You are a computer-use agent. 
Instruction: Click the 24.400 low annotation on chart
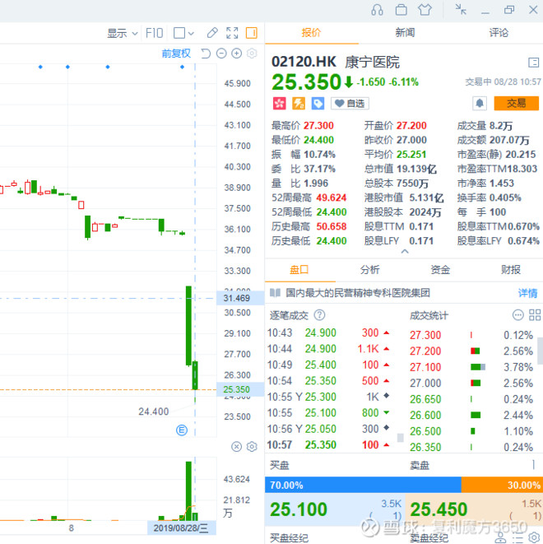click(x=154, y=411)
